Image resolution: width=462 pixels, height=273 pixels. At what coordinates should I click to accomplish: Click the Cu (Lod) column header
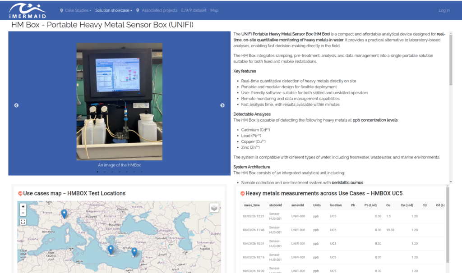pyautogui.click(x=407, y=205)
